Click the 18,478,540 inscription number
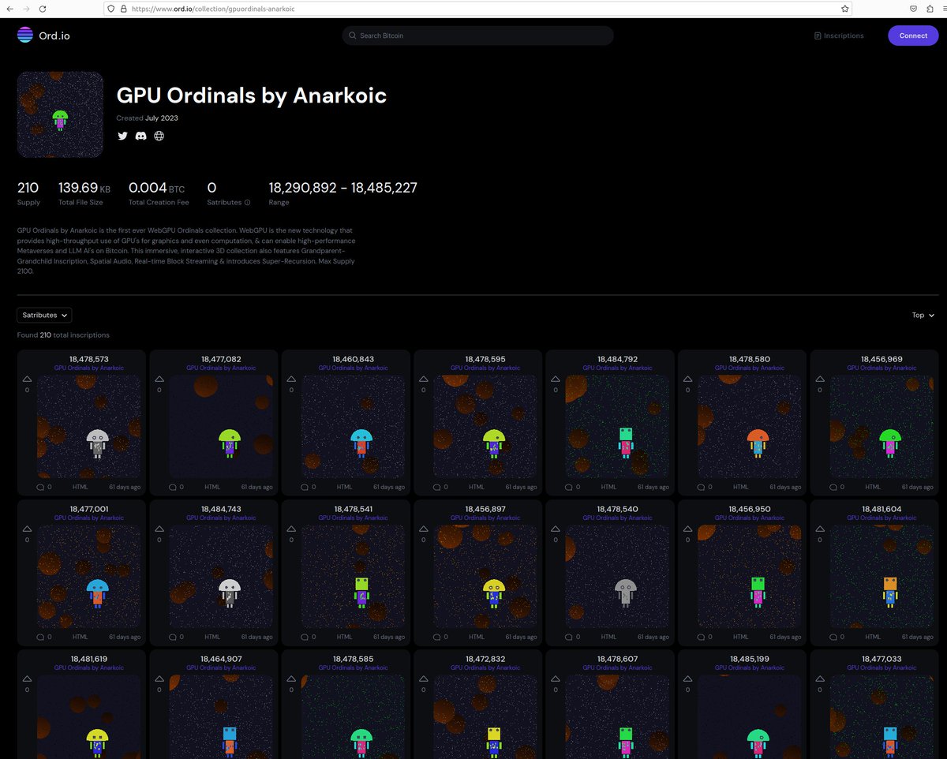Screen dimensions: 947x759 click(x=618, y=509)
